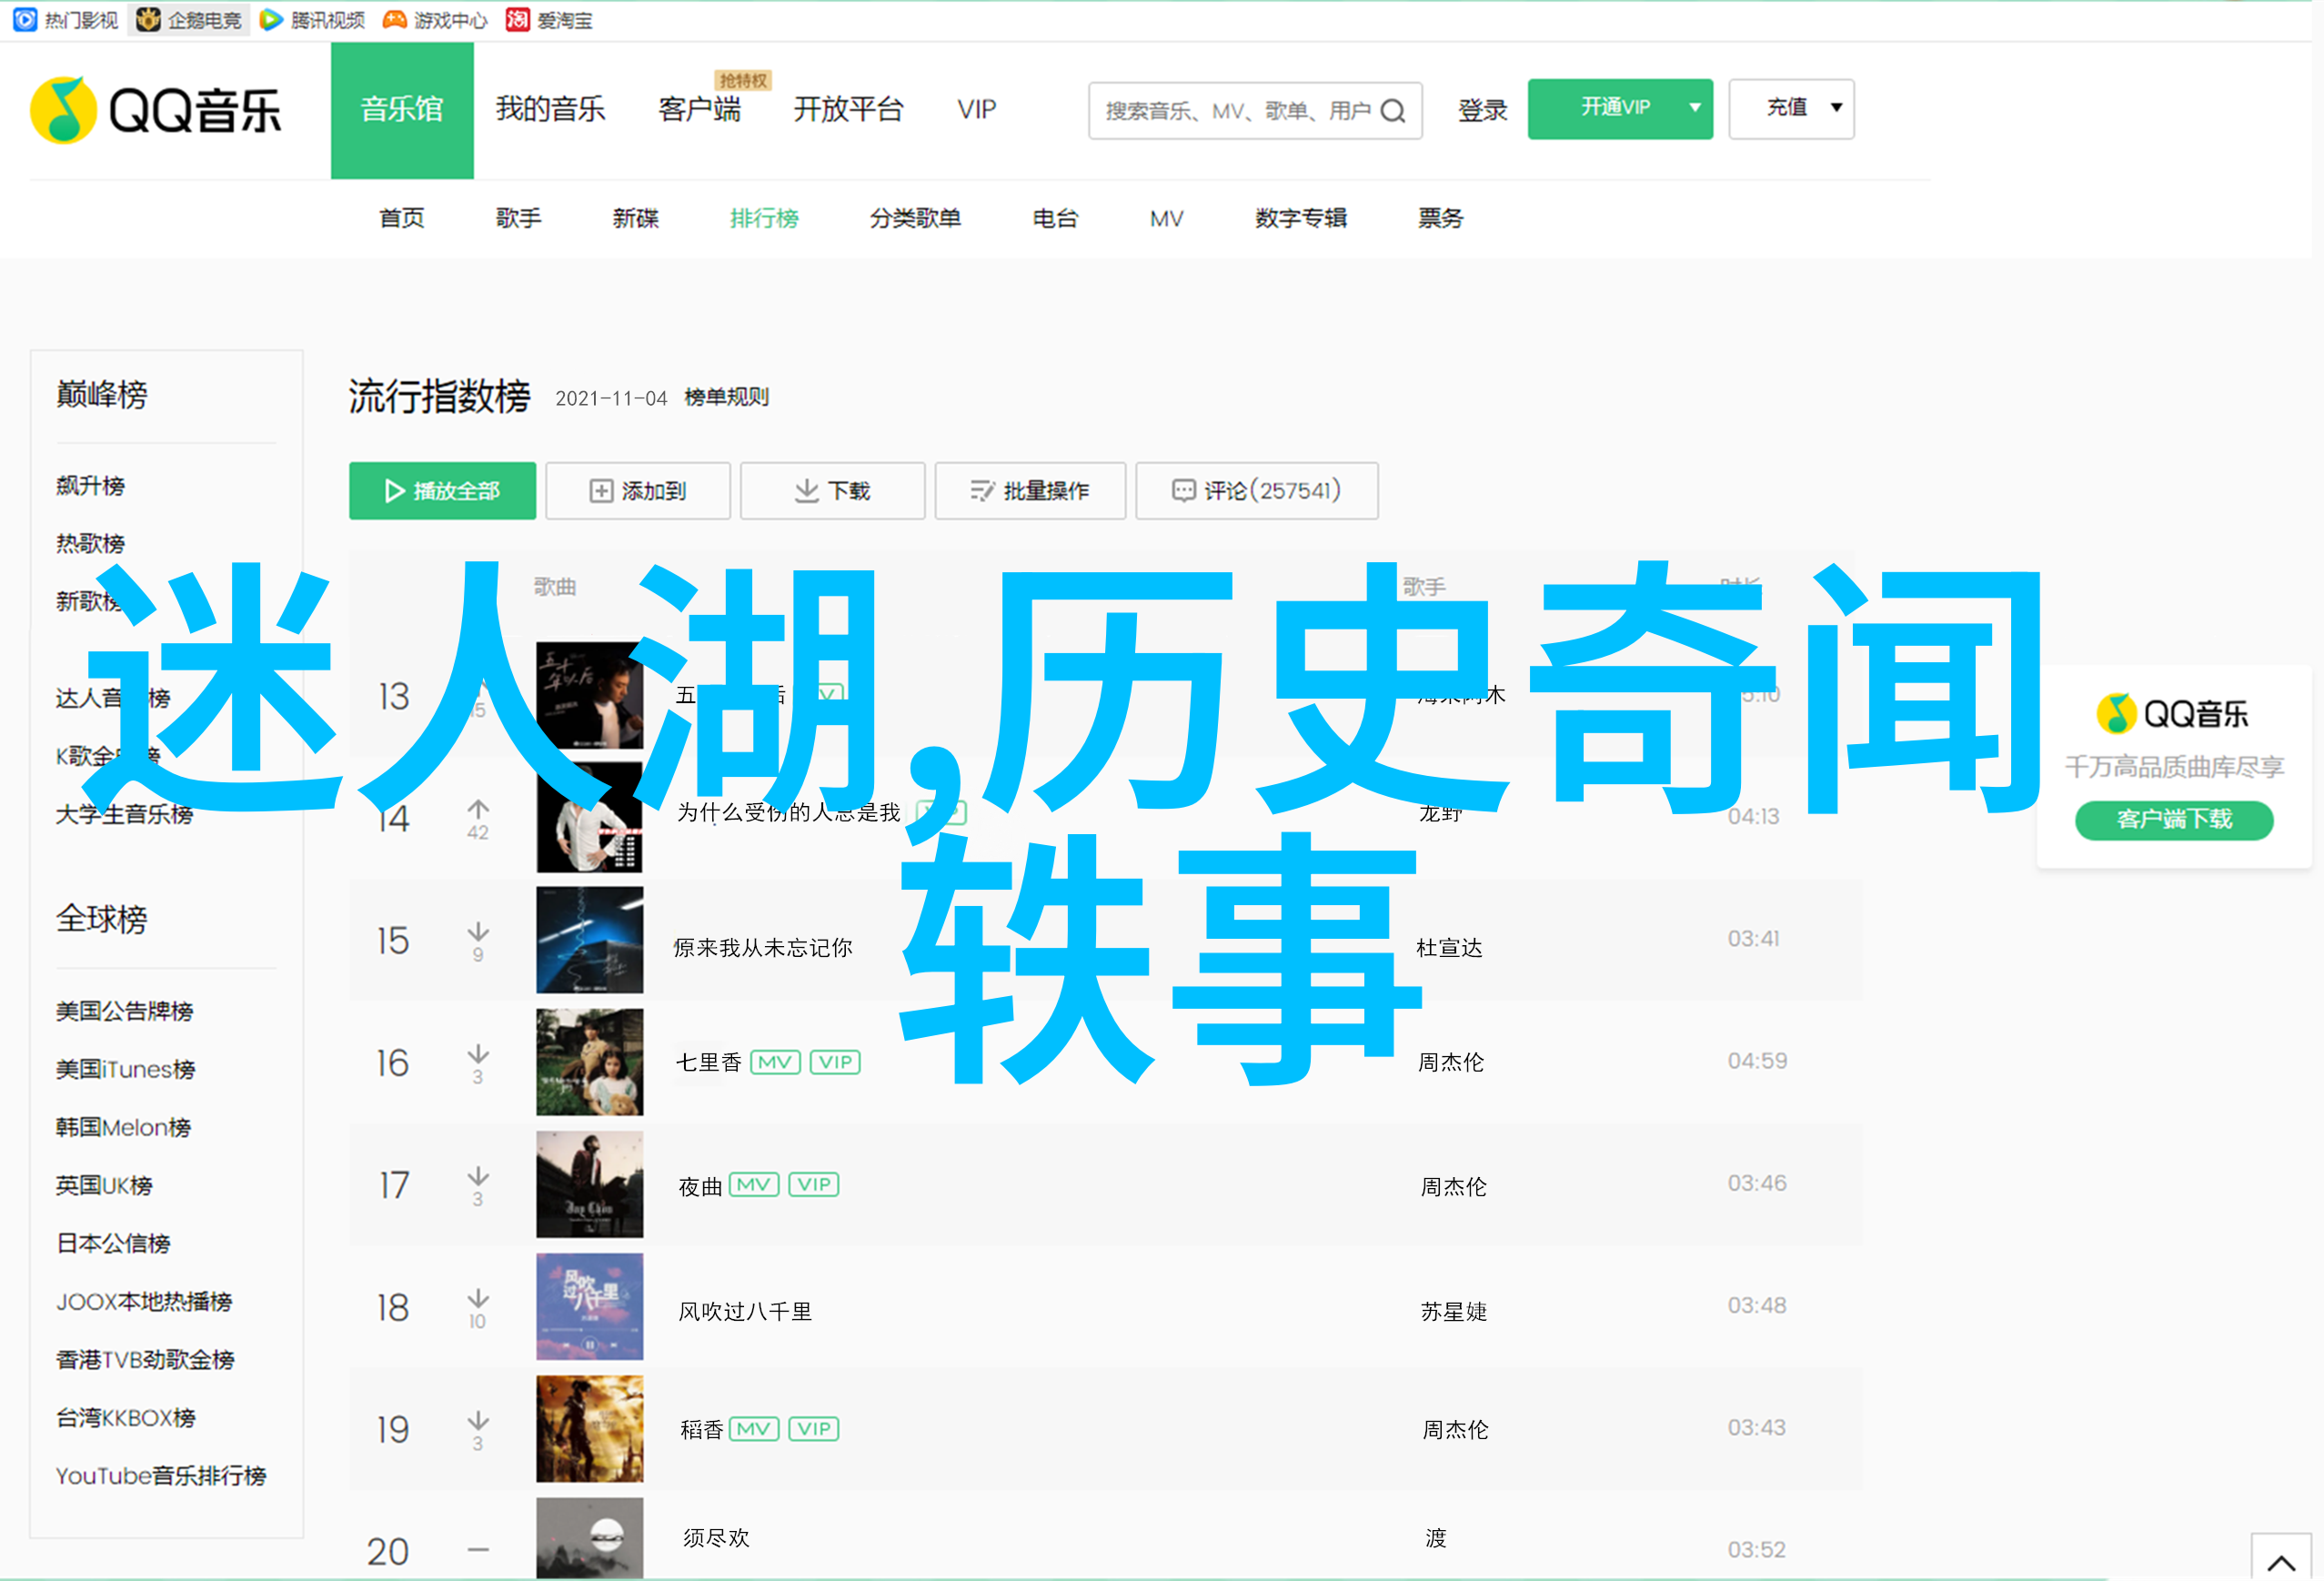The width and height of the screenshot is (2324, 1581).
Task: Select 歌手 sub-navigation item
Action: click(x=518, y=218)
